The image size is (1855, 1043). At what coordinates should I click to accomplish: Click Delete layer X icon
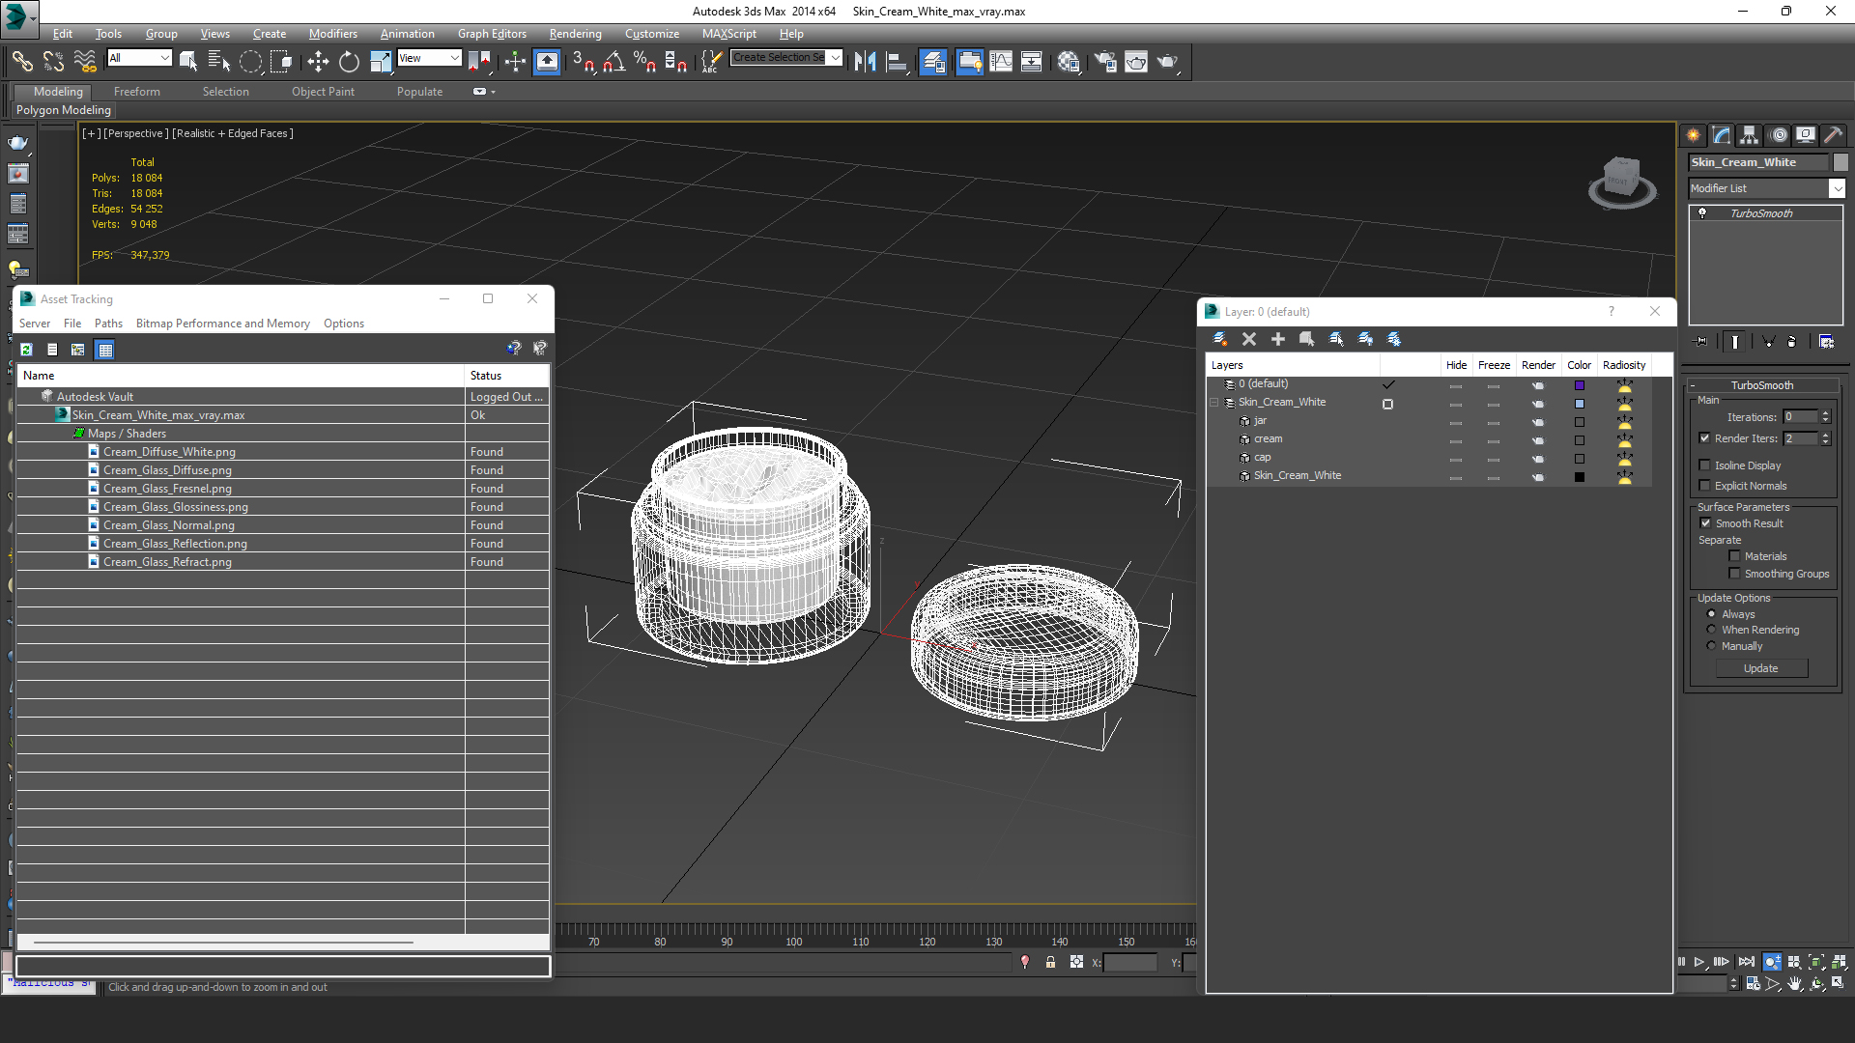pos(1249,339)
